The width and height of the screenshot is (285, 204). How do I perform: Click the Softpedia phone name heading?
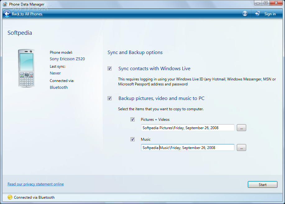(x=20, y=33)
